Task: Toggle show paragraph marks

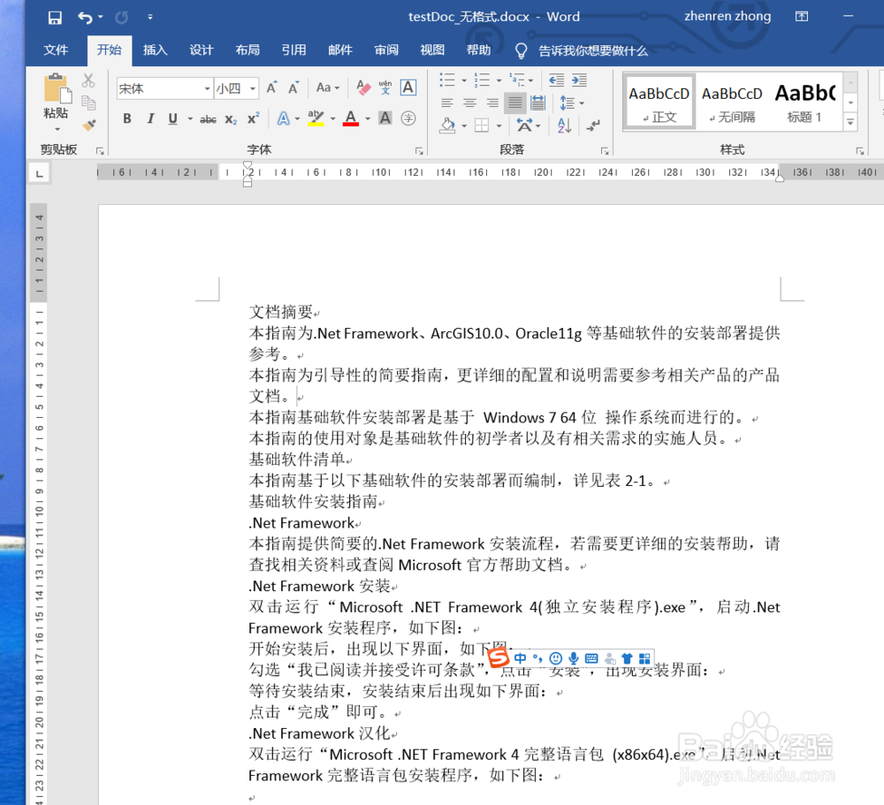Action: pyautogui.click(x=592, y=125)
